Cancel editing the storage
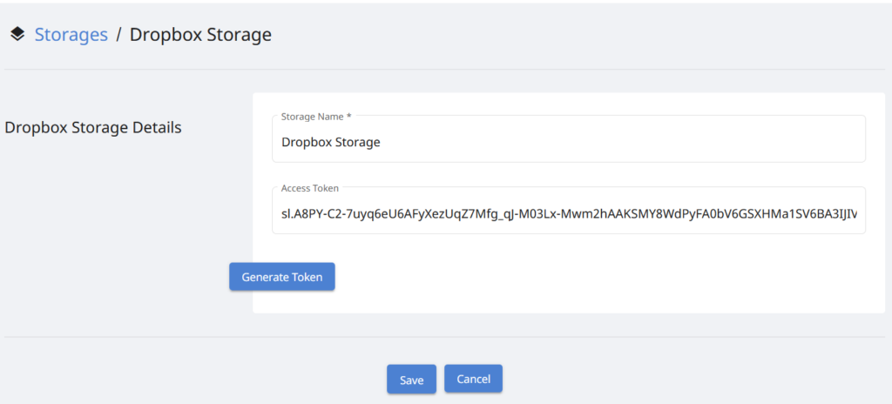Screen dimensions: 892x404 tap(473, 379)
